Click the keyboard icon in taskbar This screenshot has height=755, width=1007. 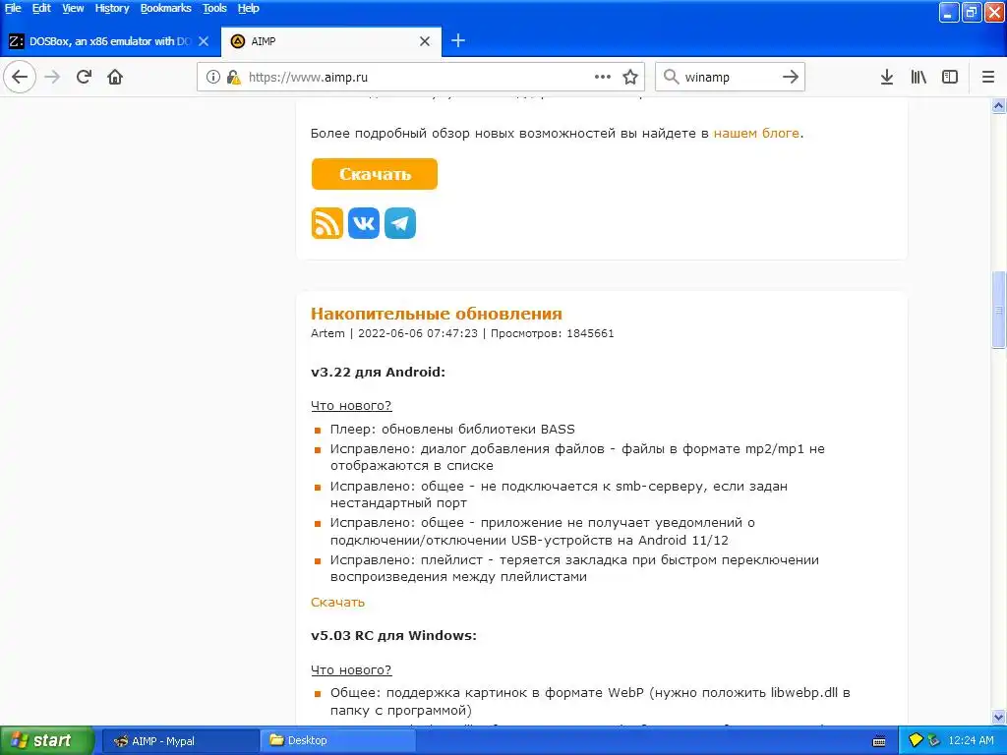click(x=879, y=741)
